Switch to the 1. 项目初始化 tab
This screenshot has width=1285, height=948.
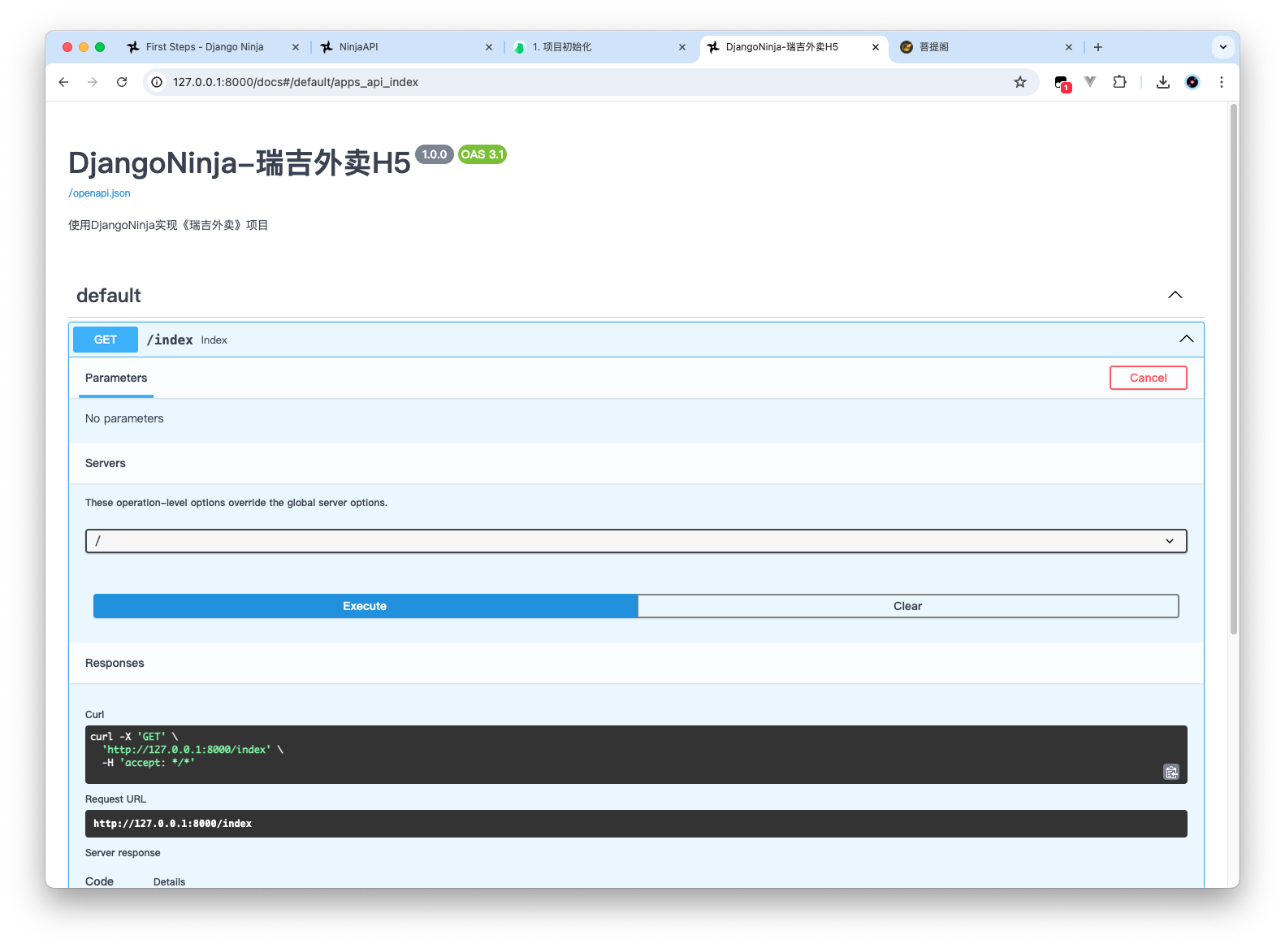click(x=562, y=47)
